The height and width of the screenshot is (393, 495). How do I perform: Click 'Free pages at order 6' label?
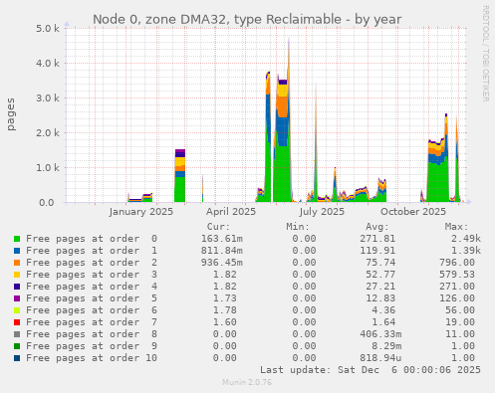[92, 310]
